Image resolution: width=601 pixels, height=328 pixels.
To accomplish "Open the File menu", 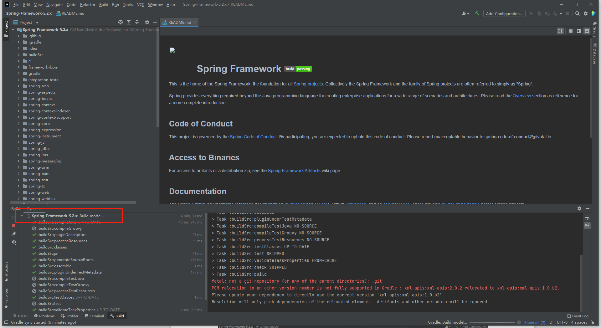I will (x=16, y=4).
